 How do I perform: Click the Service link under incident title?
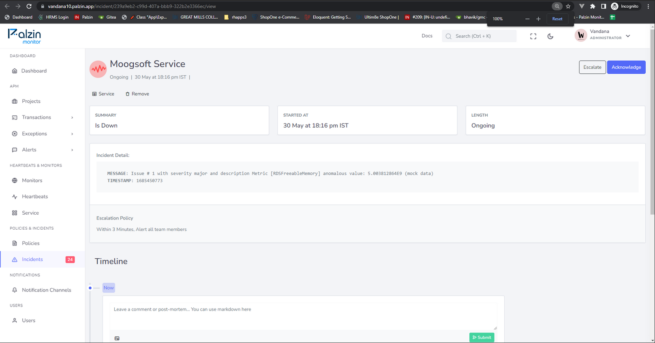tap(103, 94)
